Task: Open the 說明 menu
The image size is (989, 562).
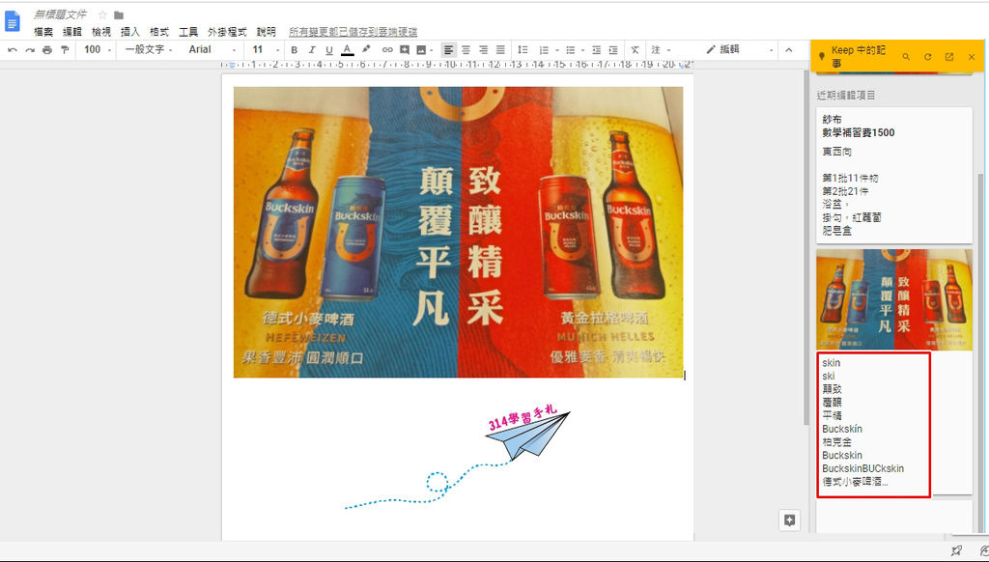Action: pyautogui.click(x=267, y=32)
